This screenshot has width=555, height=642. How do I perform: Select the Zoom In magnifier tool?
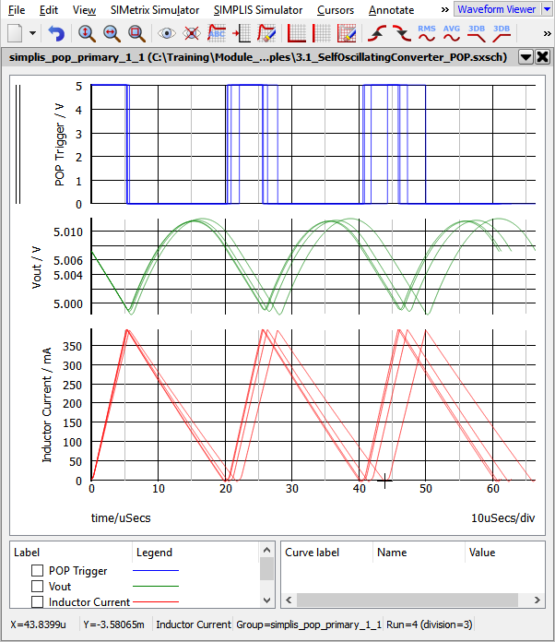coord(86,33)
